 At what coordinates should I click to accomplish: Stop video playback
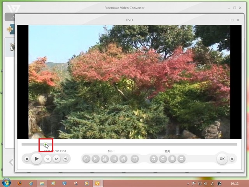[x=26, y=159]
